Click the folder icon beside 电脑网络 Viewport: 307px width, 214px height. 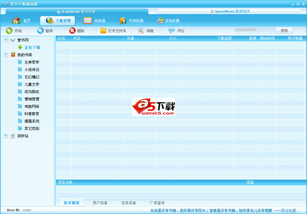[20, 106]
